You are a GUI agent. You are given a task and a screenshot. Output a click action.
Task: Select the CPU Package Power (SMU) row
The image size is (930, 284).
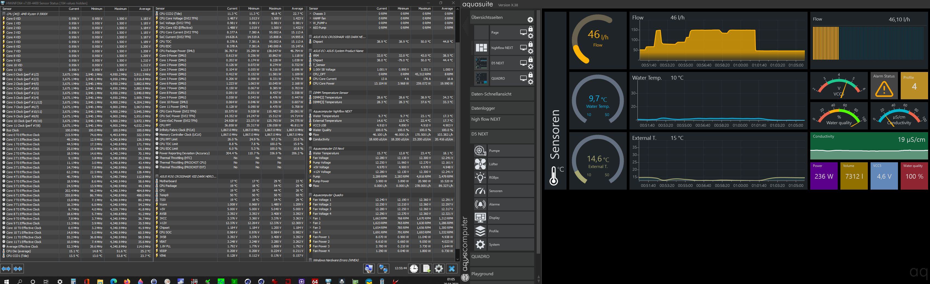pyautogui.click(x=230, y=51)
